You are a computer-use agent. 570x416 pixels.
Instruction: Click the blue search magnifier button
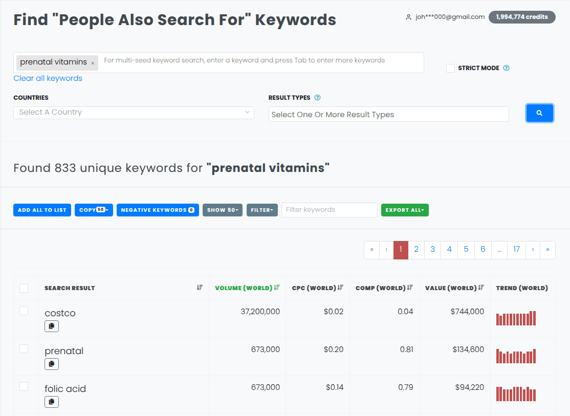(539, 113)
